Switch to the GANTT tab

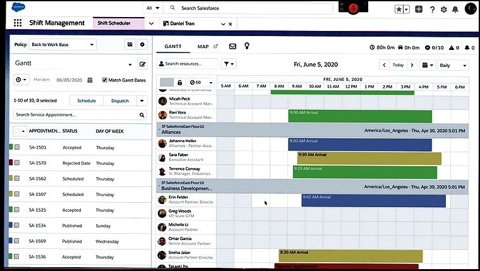click(173, 47)
